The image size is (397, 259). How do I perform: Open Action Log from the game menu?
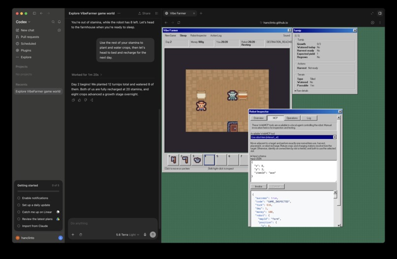[x=216, y=35]
